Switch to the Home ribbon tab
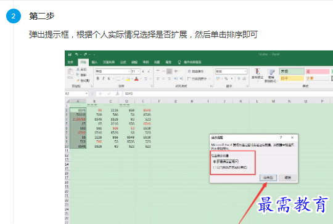 pos(83,62)
